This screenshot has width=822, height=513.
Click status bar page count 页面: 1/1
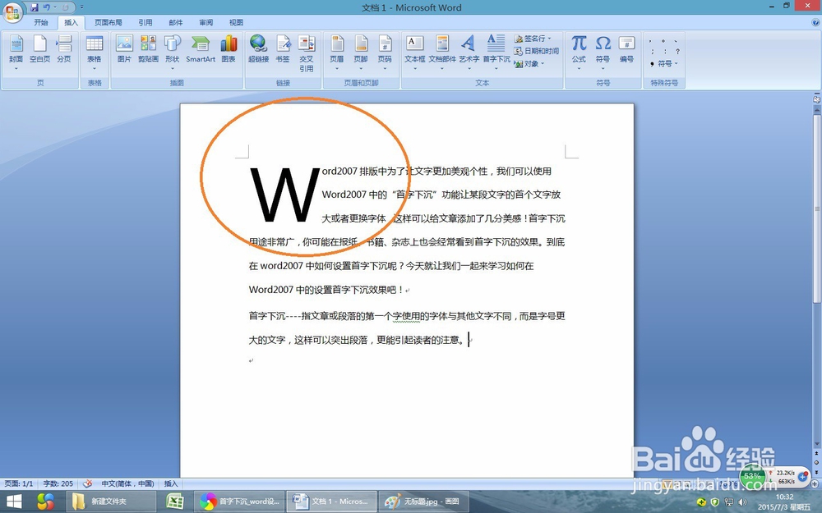pyautogui.click(x=18, y=483)
